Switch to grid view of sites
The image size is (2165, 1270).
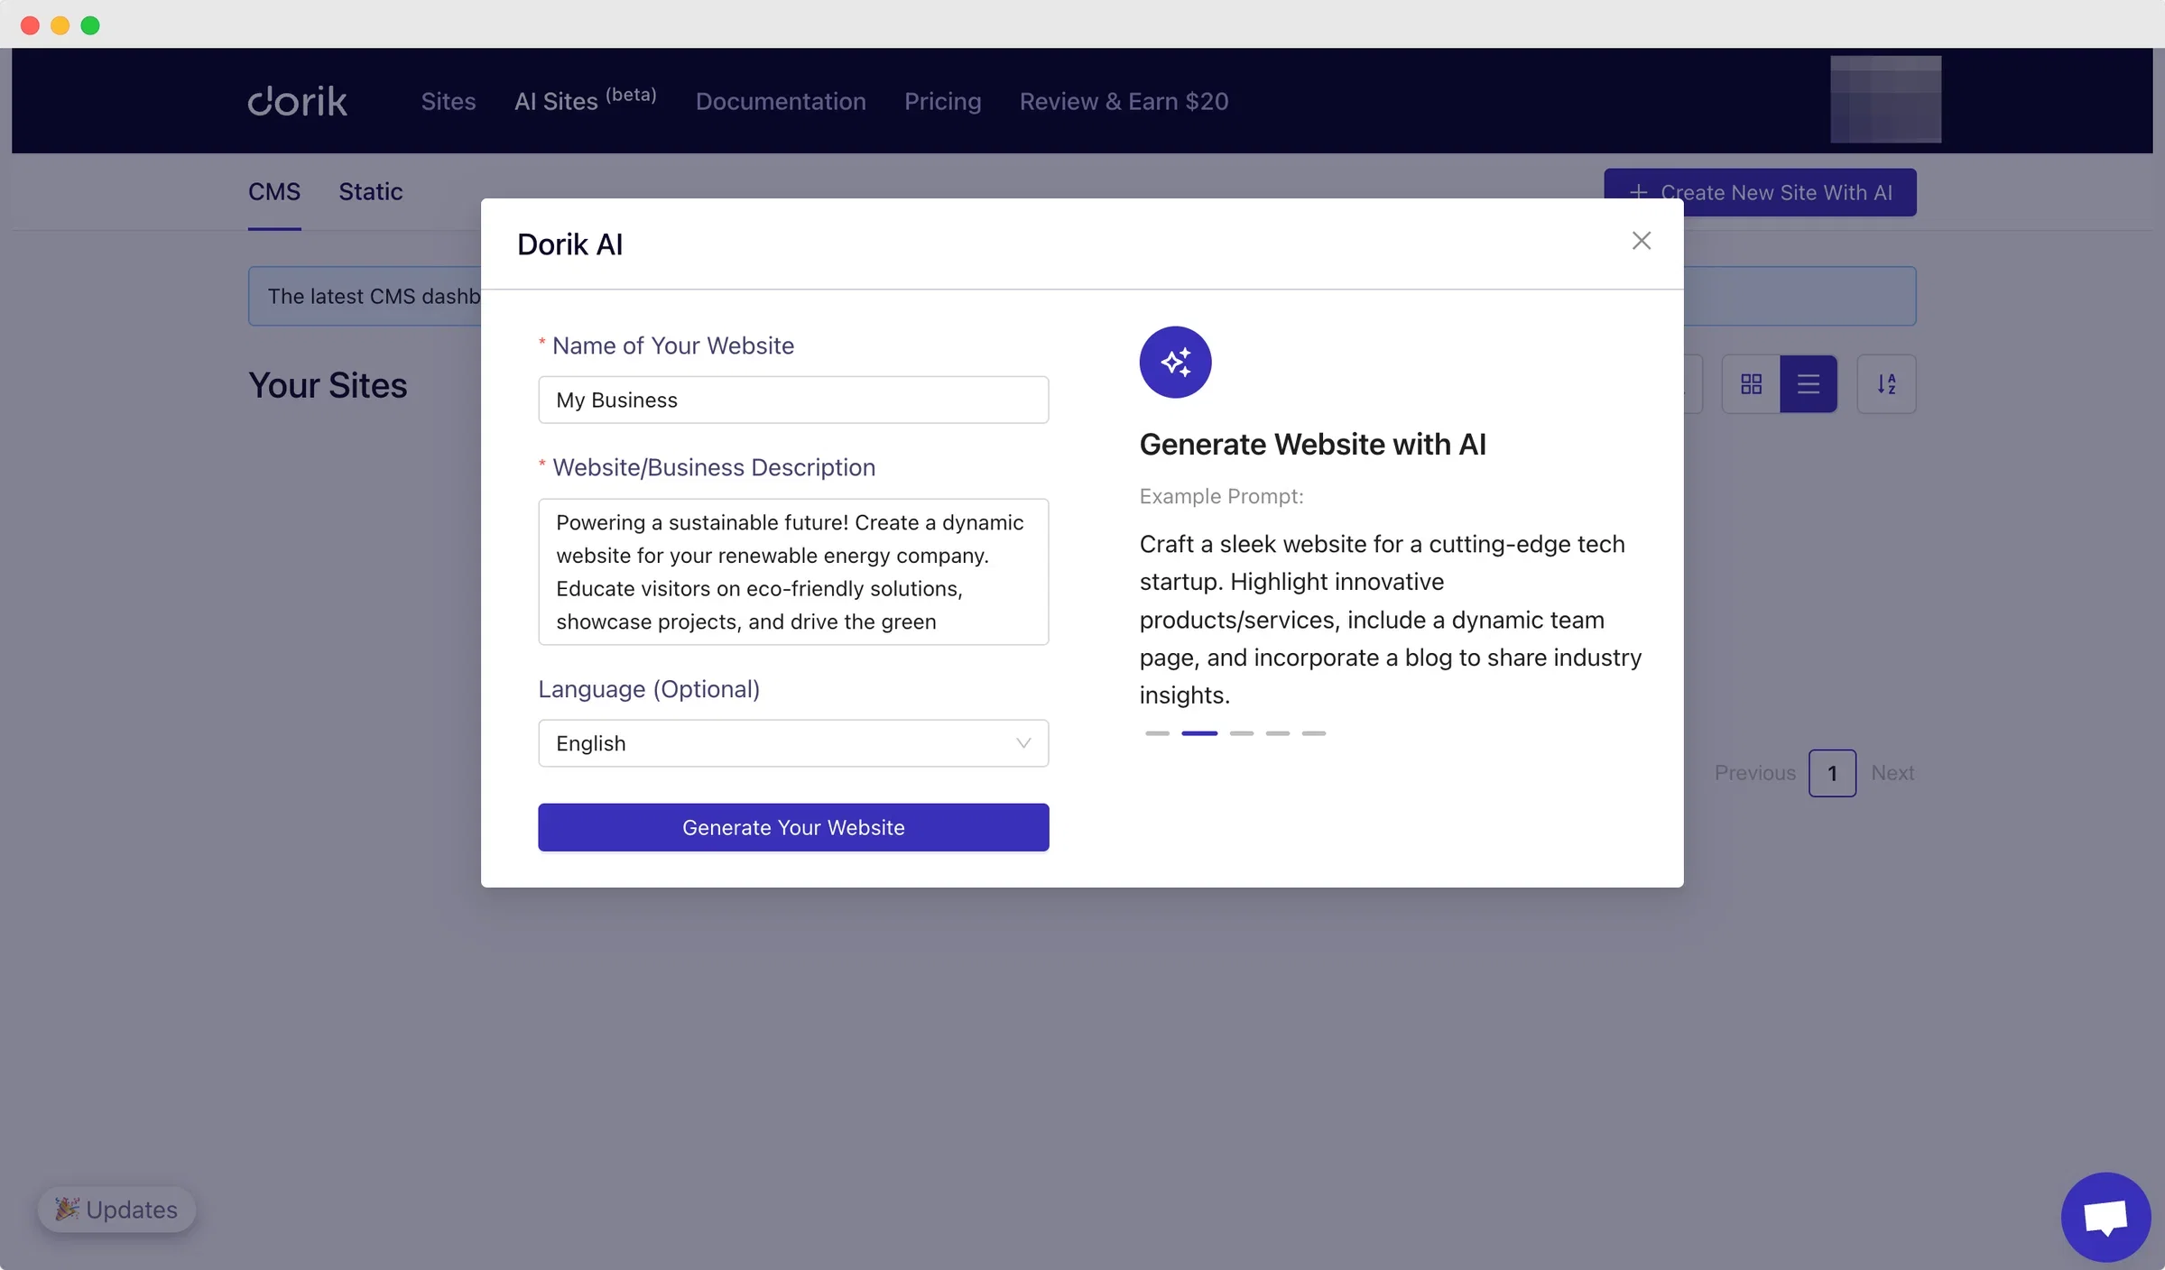[1751, 384]
